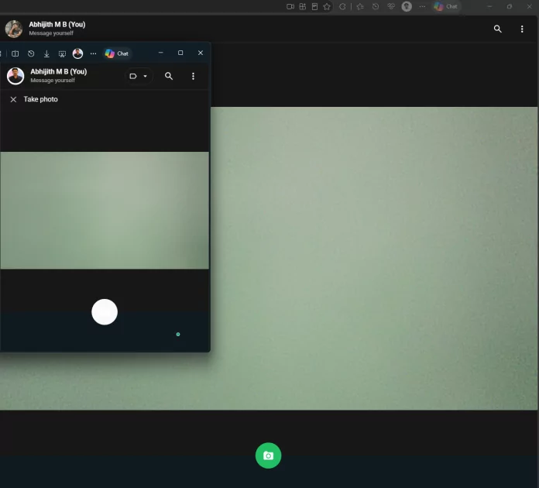The image size is (539, 488).
Task: Open three-dot chat menu in front window
Action: pos(193,76)
